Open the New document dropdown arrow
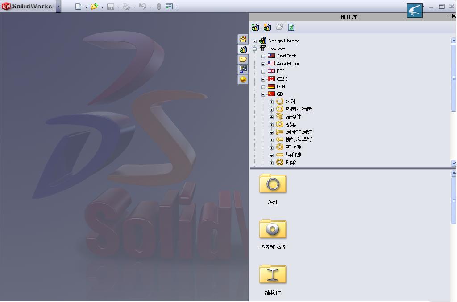 click(86, 7)
